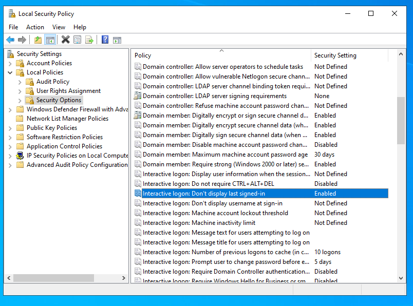Sort by the Policy column header
The width and height of the screenshot is (413, 306).
coord(221,55)
